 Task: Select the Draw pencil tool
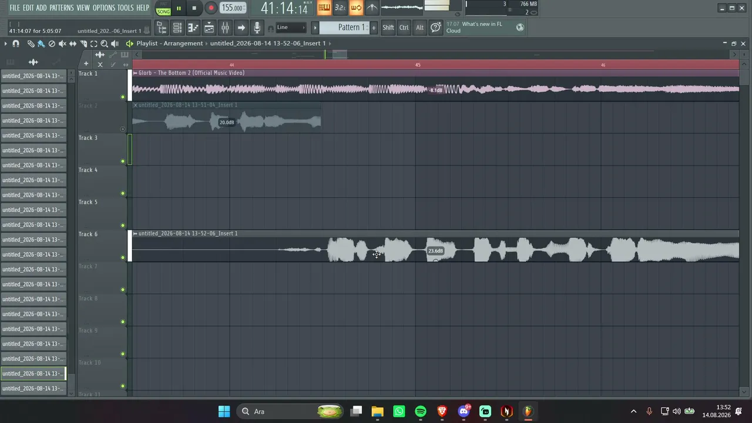pyautogui.click(x=31, y=43)
